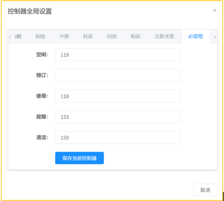Click the 使用 label

(x=42, y=96)
